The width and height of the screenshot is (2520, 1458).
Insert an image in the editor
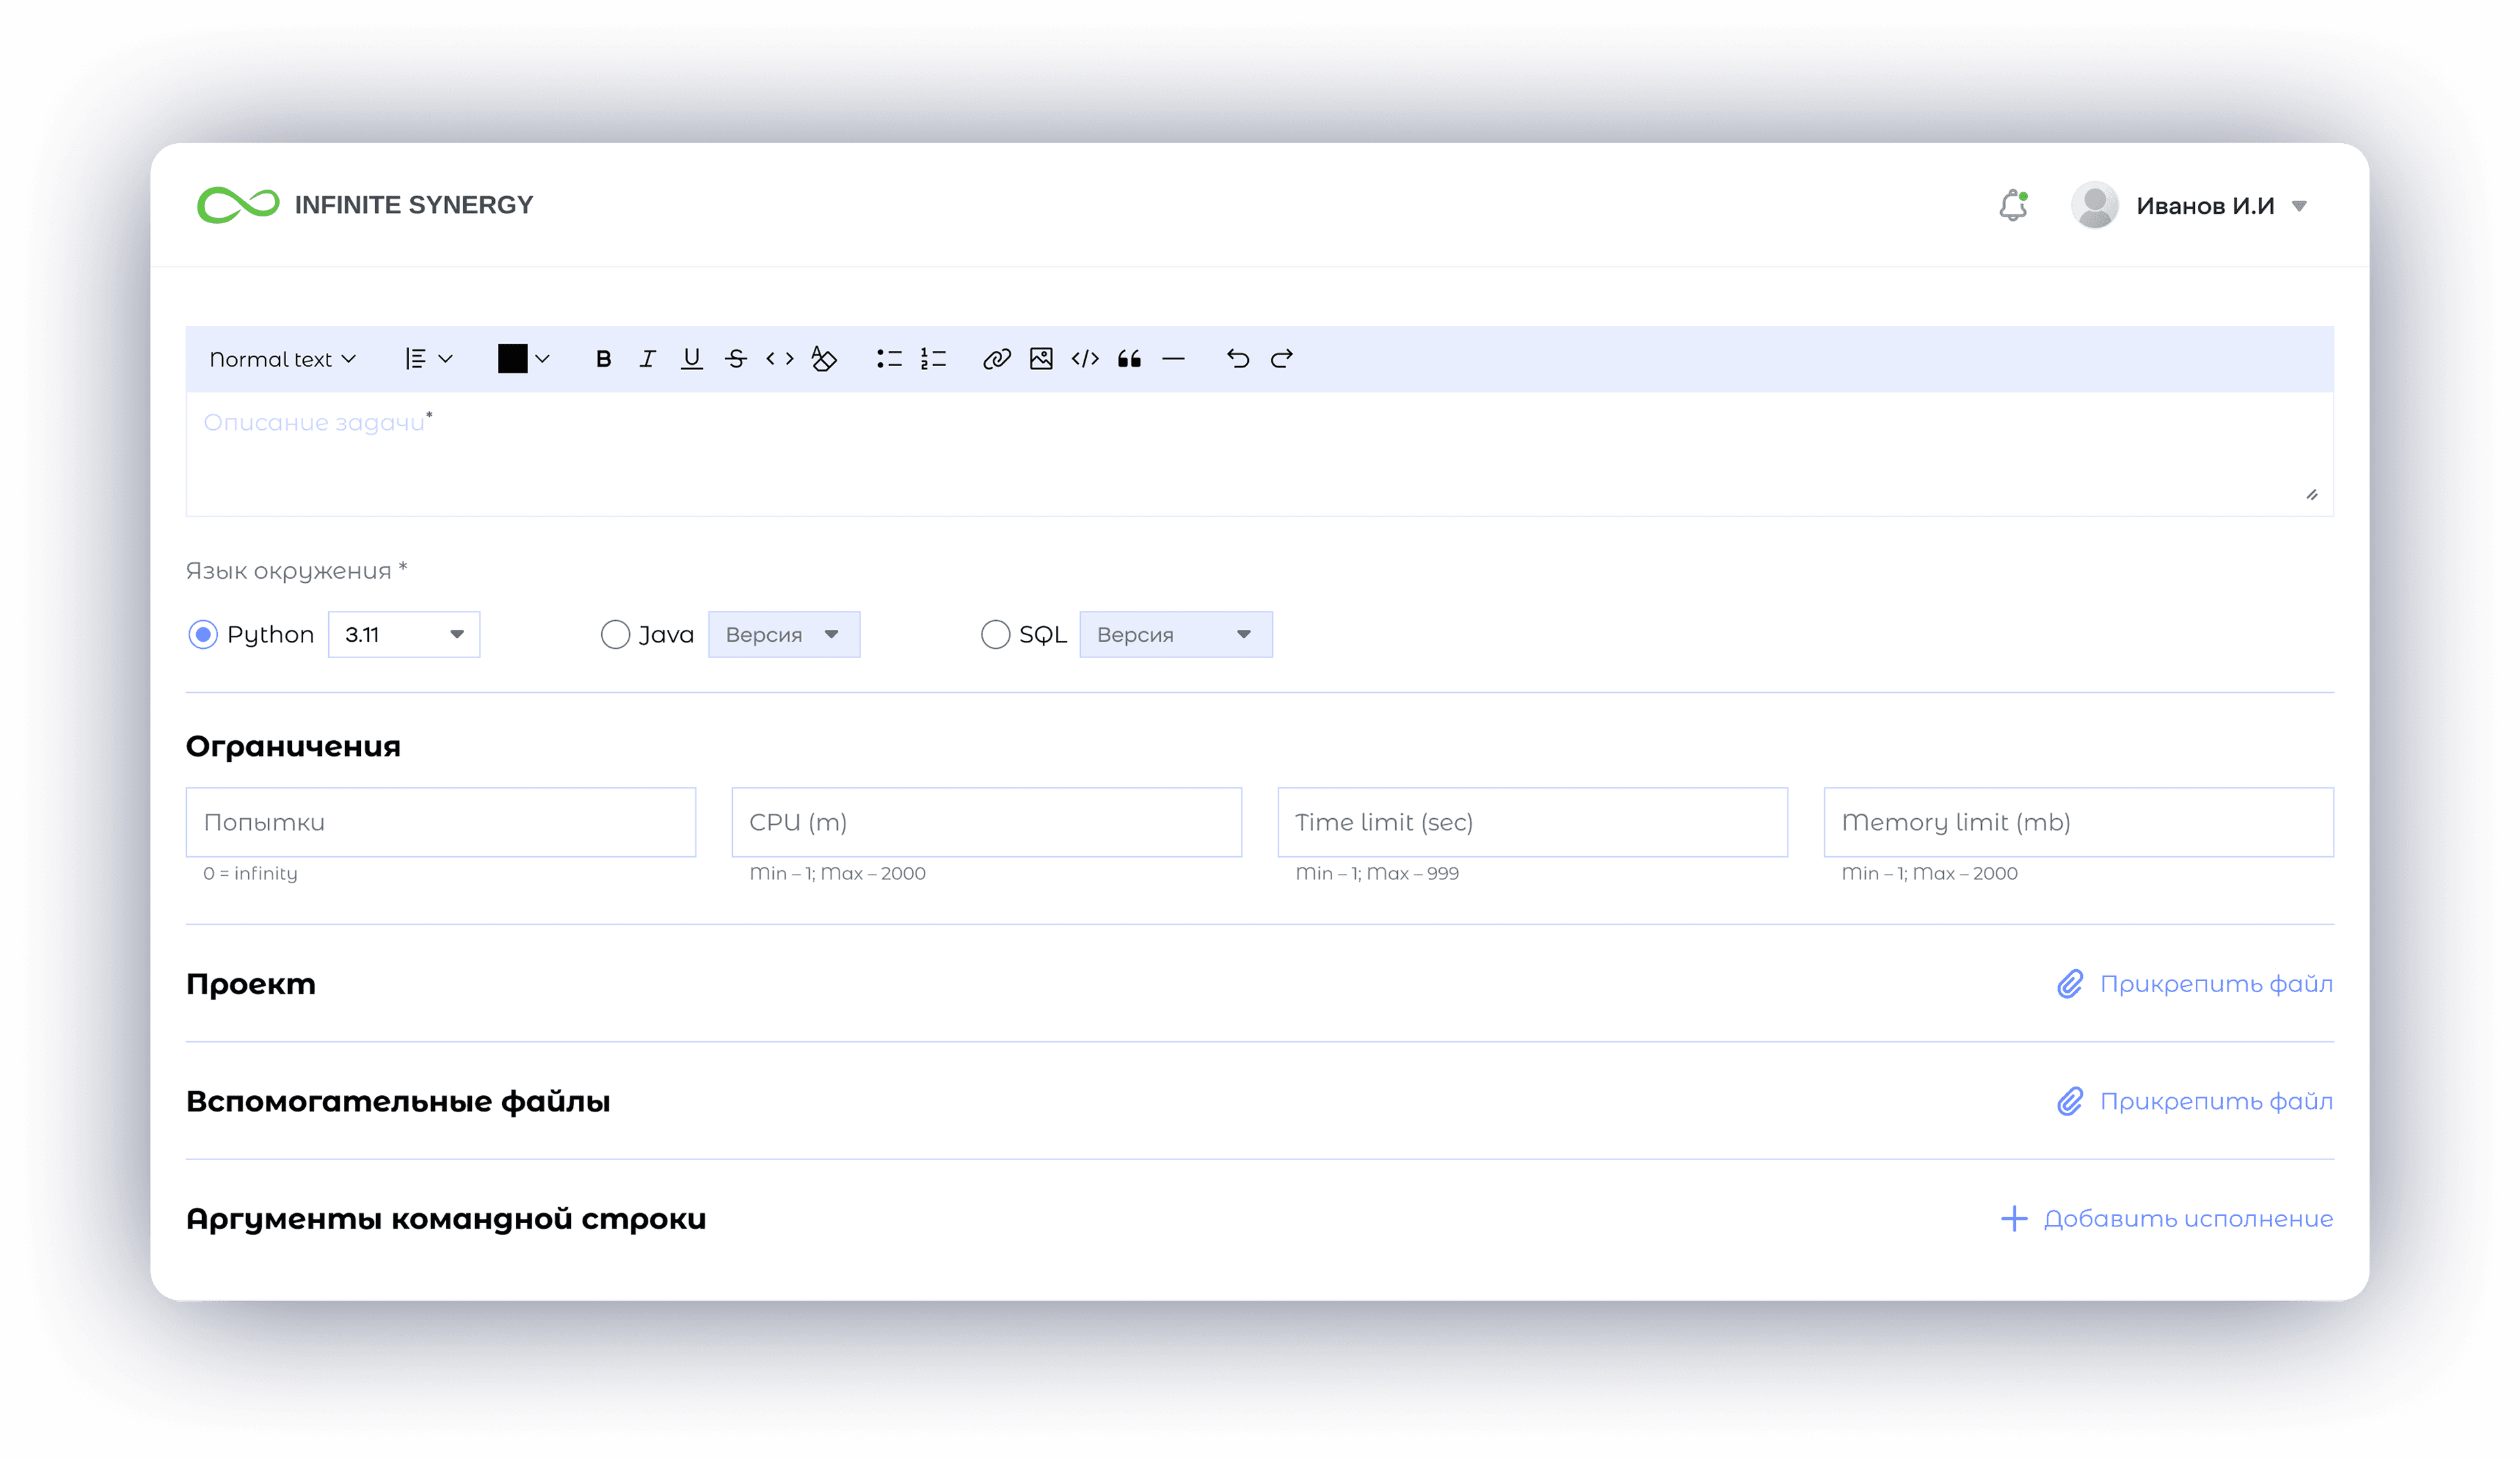[x=1041, y=358]
